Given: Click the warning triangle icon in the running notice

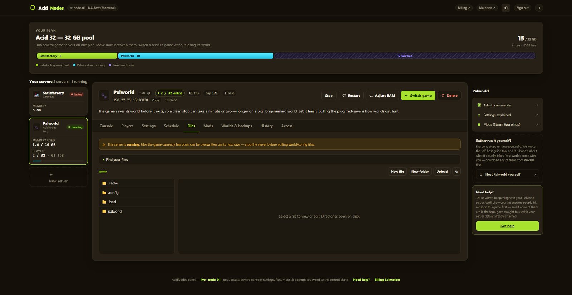Looking at the screenshot, I should 104,144.
